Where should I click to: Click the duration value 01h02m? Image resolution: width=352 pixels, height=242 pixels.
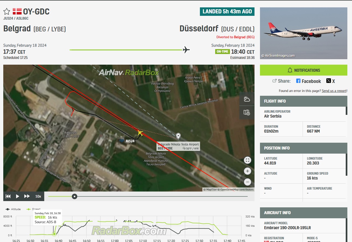(x=271, y=131)
